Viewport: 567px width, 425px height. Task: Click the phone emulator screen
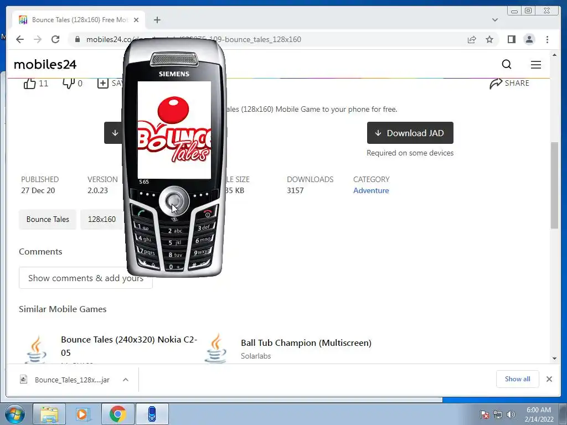click(x=174, y=130)
